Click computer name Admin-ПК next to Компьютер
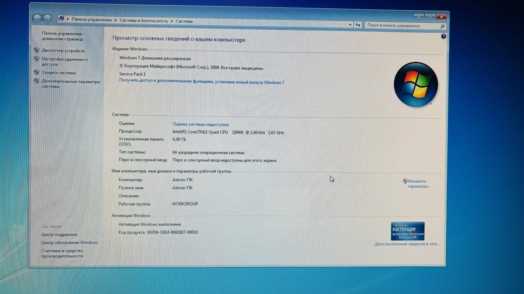Image resolution: width=524 pixels, height=294 pixels. tap(182, 180)
